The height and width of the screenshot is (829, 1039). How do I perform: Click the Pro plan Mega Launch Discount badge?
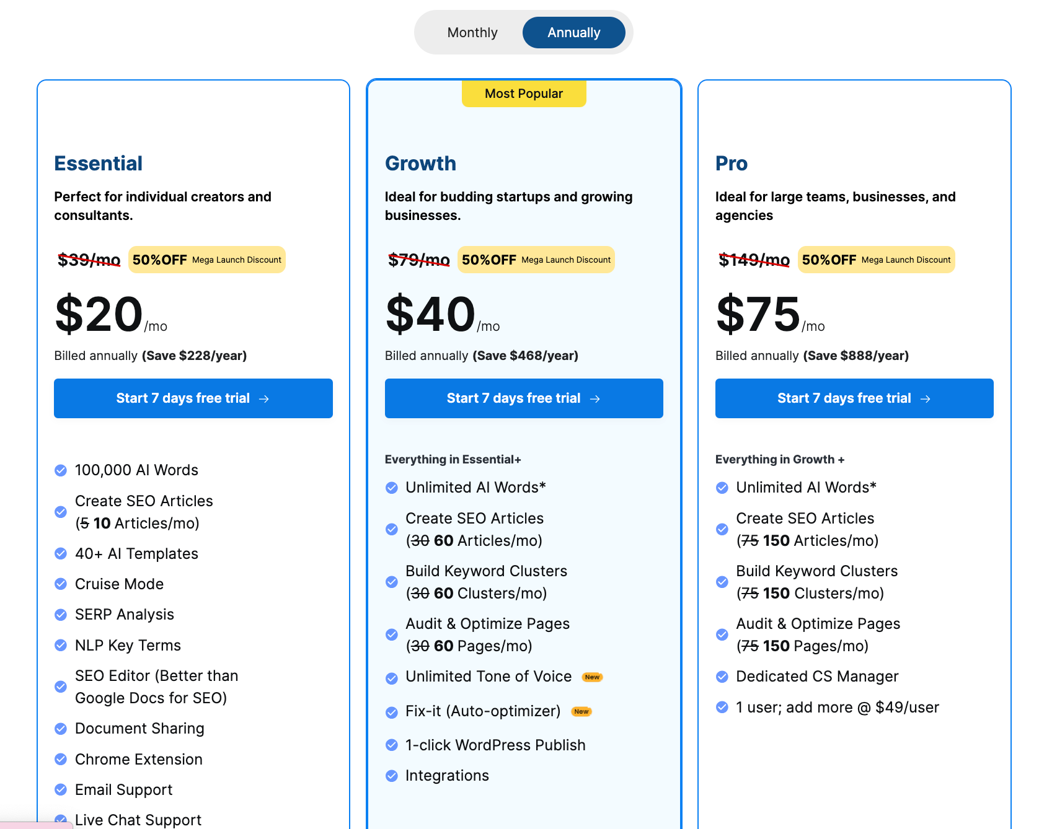[877, 260]
